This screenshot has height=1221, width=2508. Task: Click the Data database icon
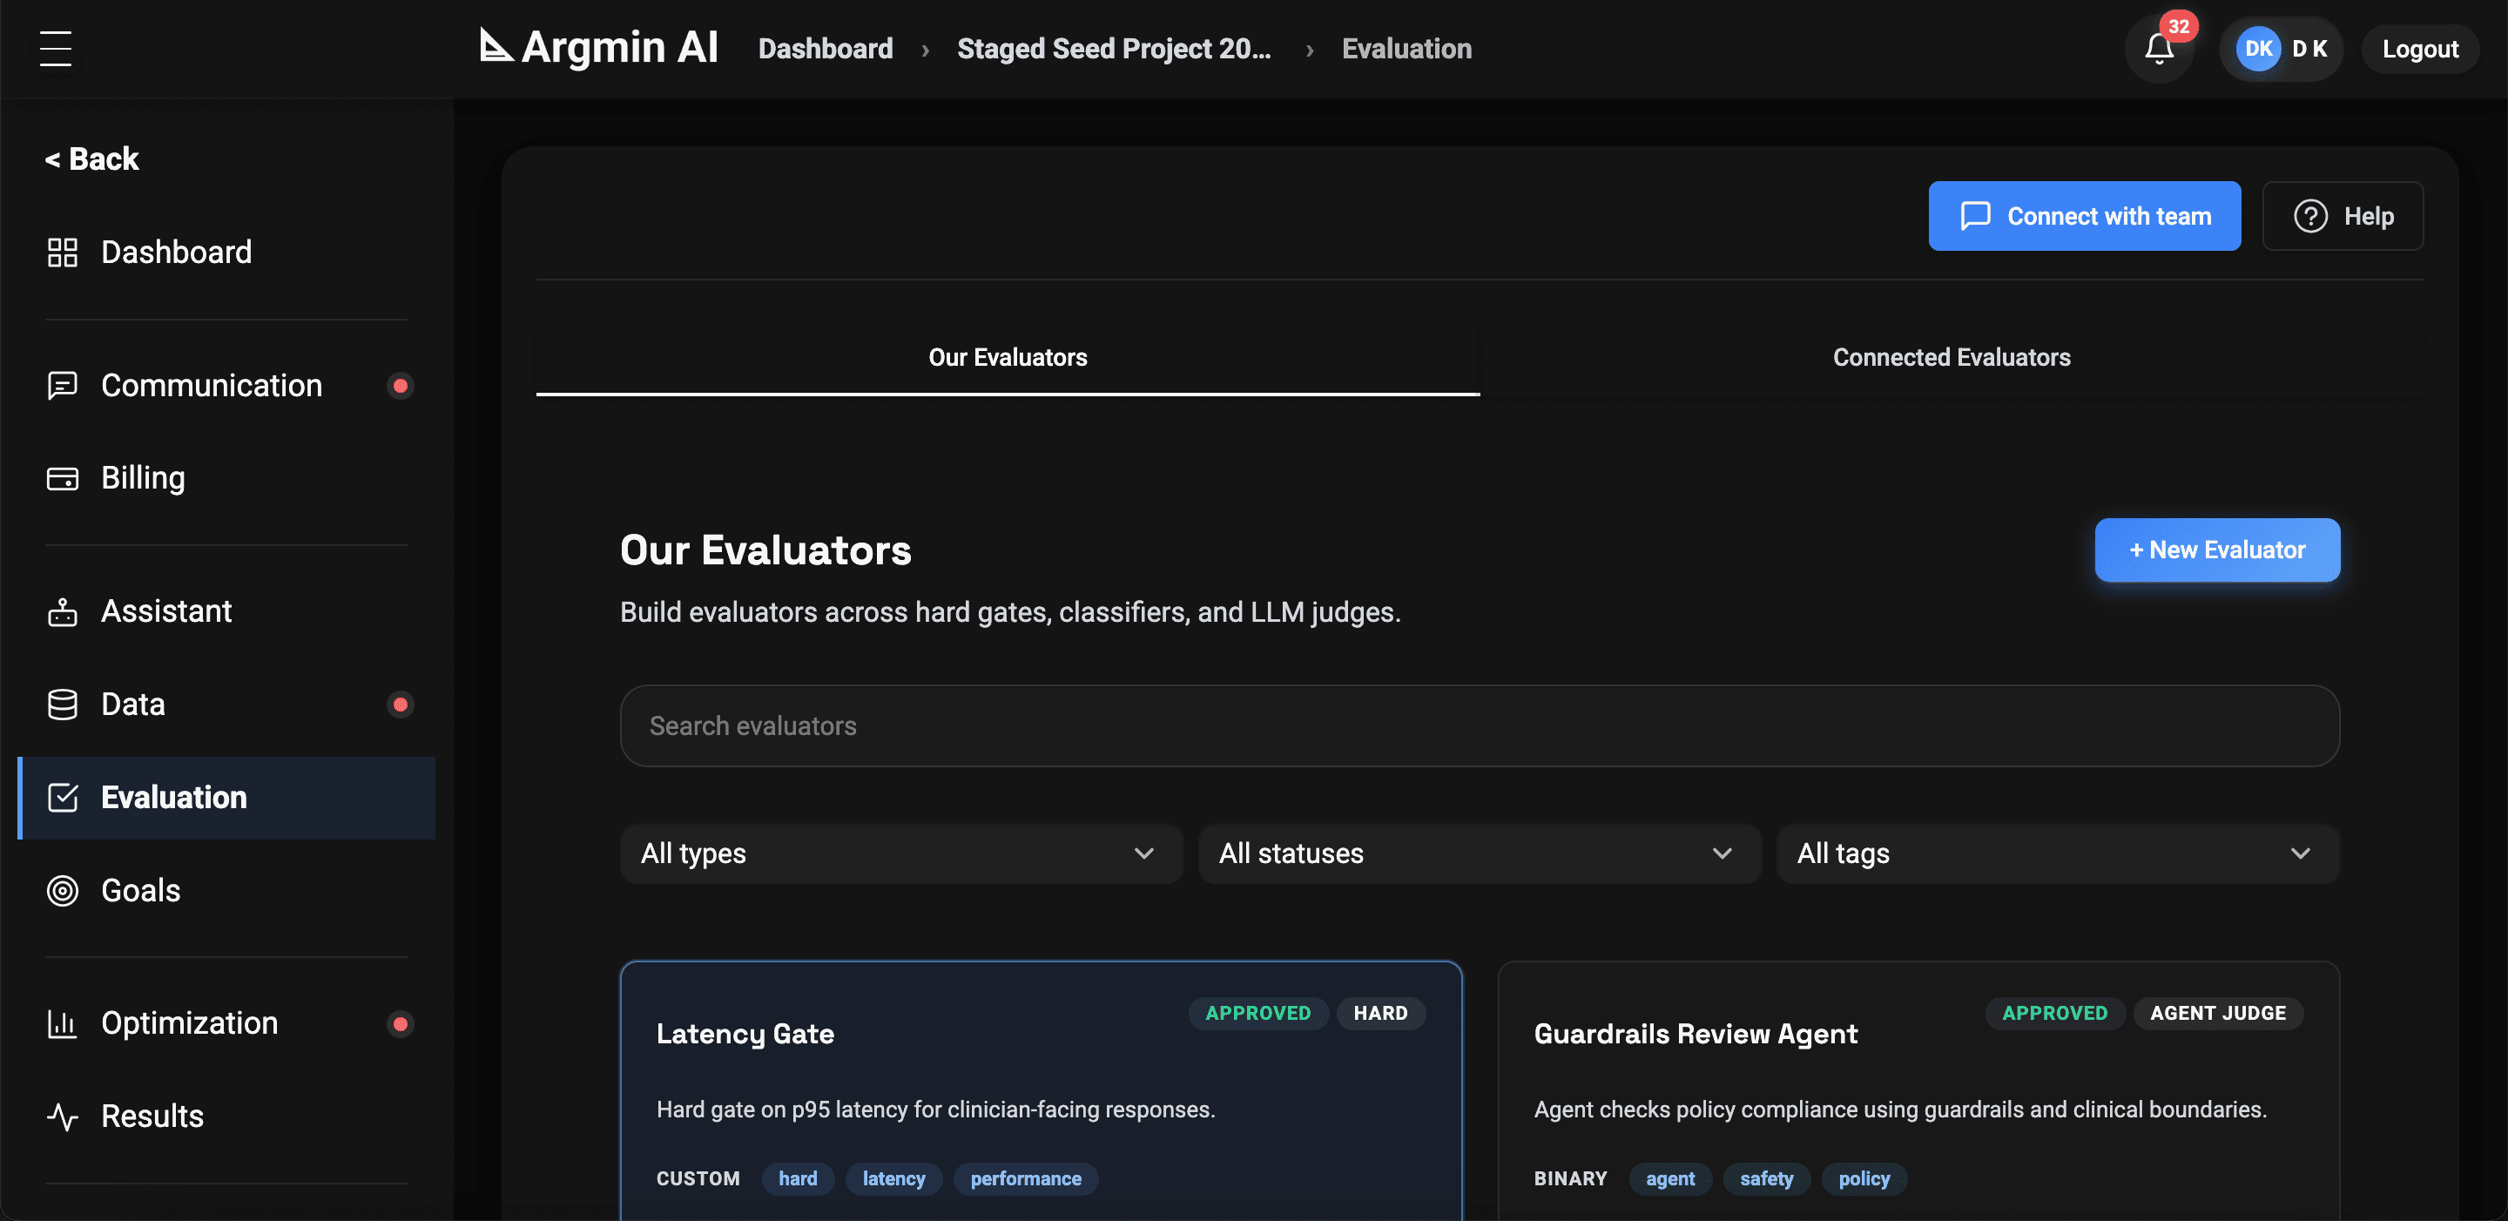coord(61,704)
